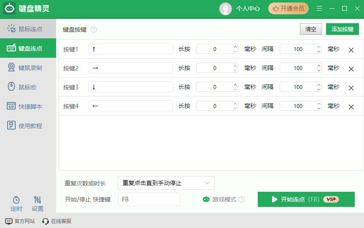Increase 按键4 长按 duration with up arrow

(x=235, y=104)
